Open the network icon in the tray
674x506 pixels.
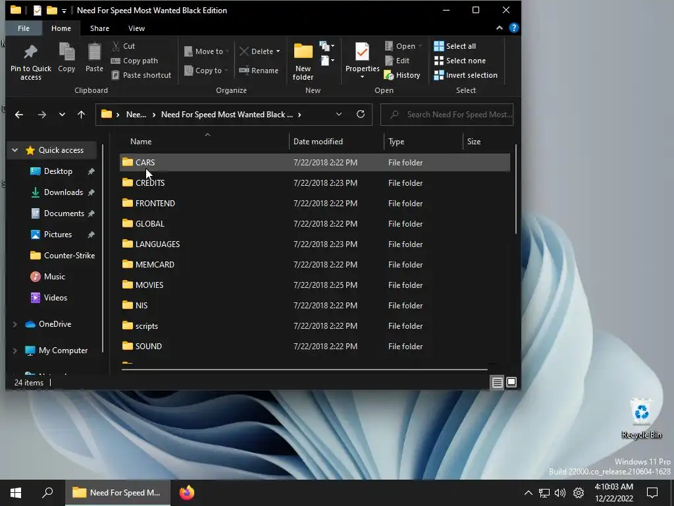(544, 493)
